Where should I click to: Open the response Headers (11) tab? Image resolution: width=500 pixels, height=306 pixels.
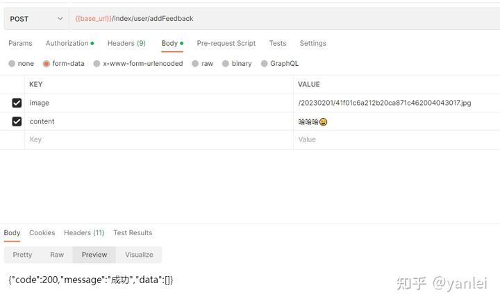(84, 233)
